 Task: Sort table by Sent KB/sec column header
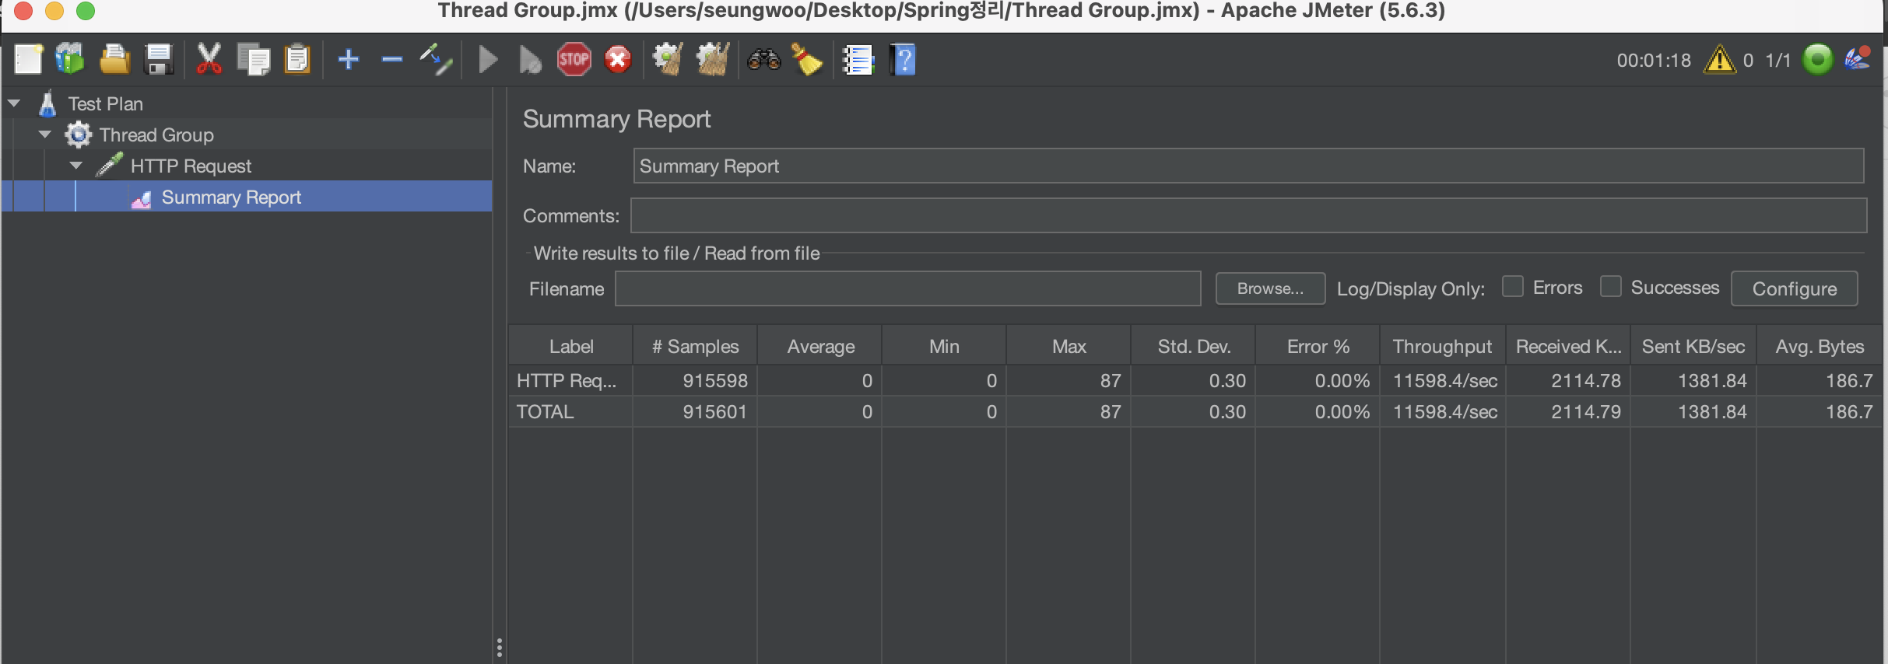(1693, 346)
